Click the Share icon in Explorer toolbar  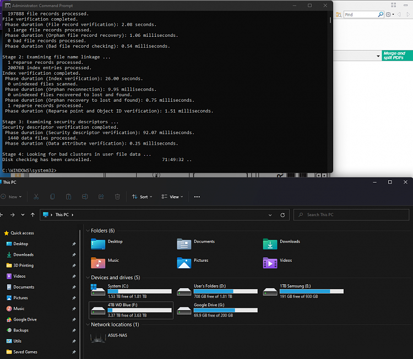(101, 197)
